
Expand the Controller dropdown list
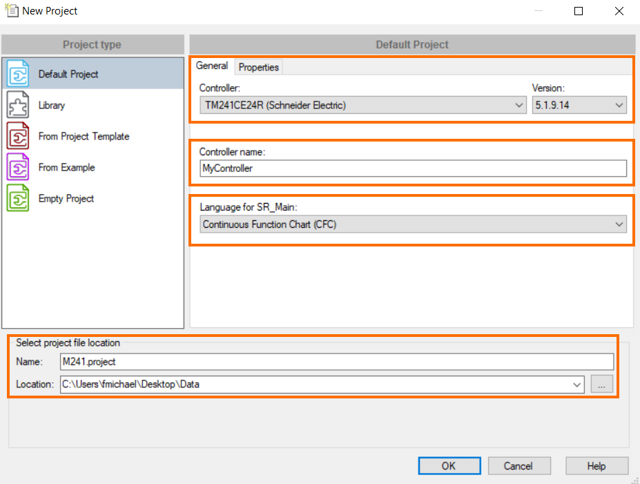coord(520,106)
